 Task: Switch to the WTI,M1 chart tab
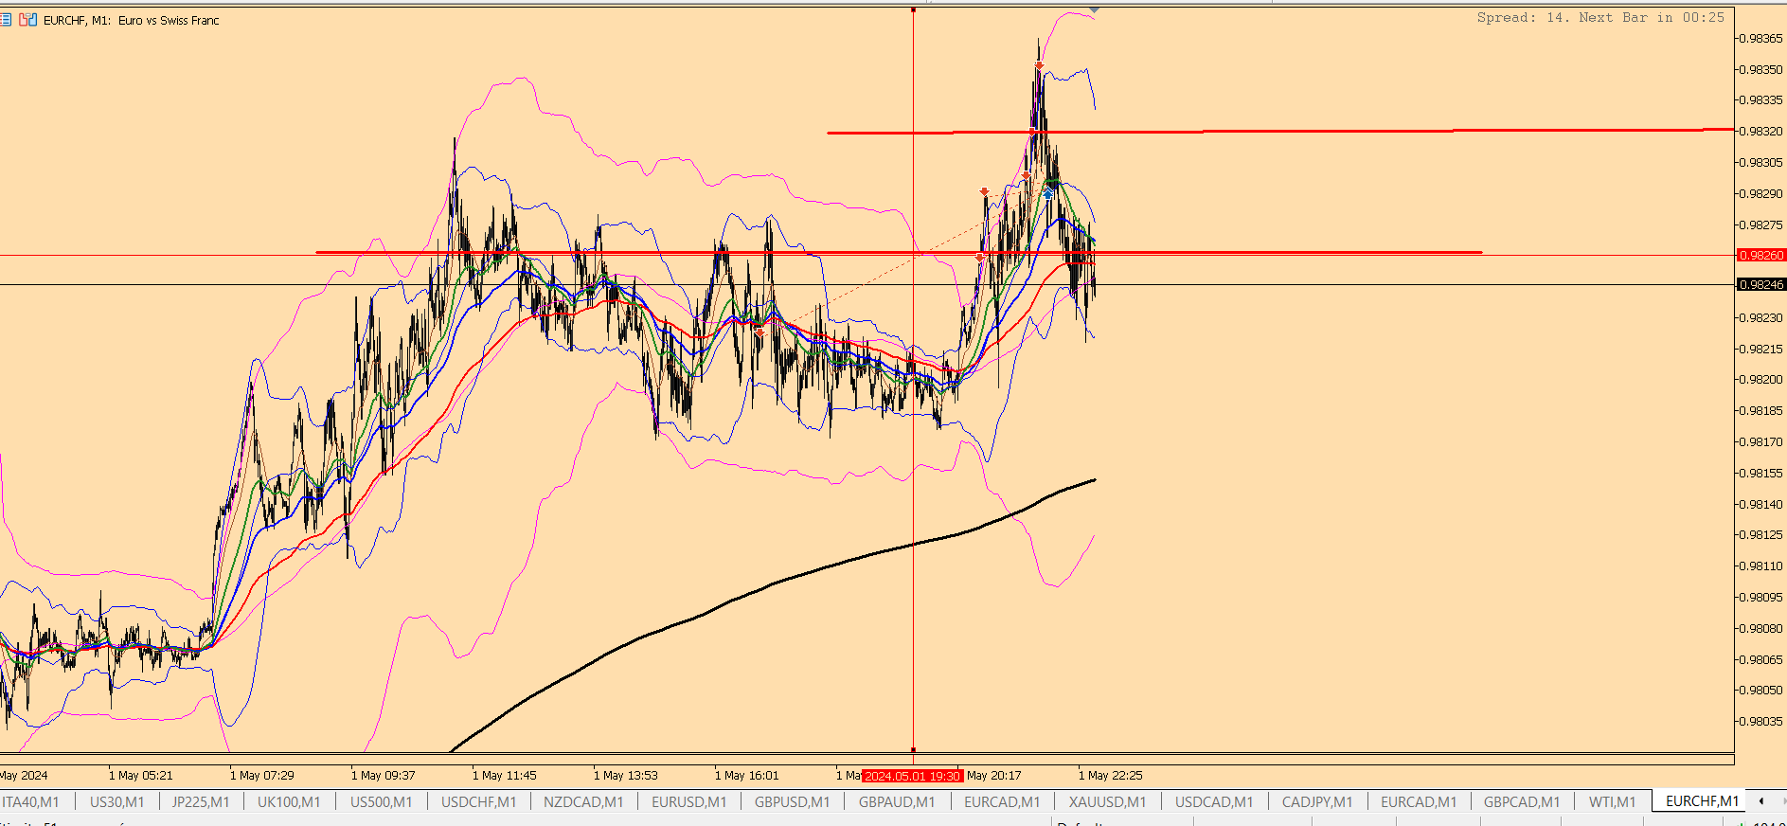[1612, 801]
